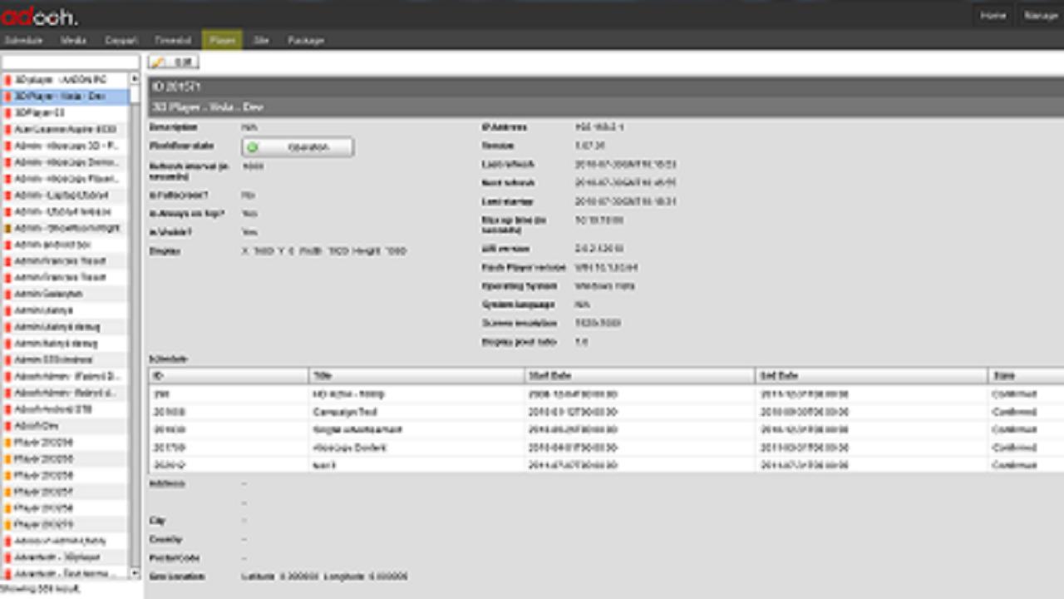Open the Home link in header
This screenshot has height=599, width=1064.
993,16
